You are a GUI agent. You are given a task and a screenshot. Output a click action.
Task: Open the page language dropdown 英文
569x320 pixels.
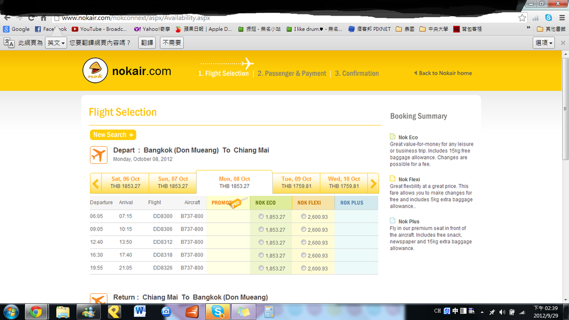56,43
